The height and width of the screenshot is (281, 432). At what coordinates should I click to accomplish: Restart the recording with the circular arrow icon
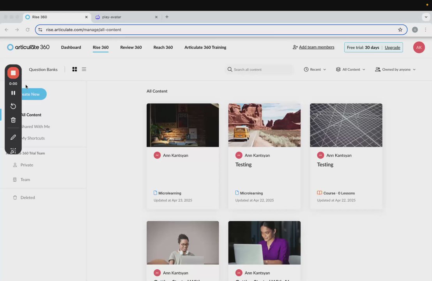(x=13, y=106)
